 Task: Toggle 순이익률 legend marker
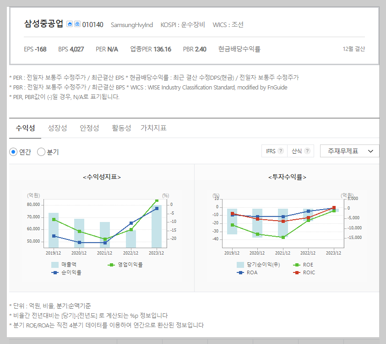55,273
